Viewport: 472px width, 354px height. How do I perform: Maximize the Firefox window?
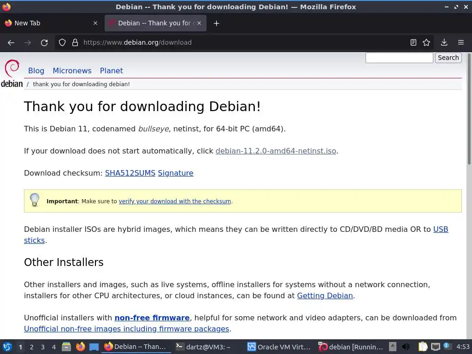(456, 6)
